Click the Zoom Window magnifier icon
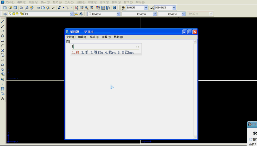Screen dimensions: 257x146 tap(86, 8)
